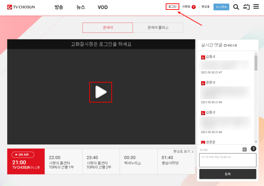Play the video with the play button
Image resolution: width=264 pixels, height=186 pixels.
coord(101,92)
